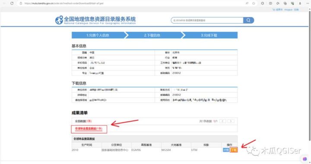311x164 pixels.
Task: Open the profile icon in browser toolbar
Action: point(300,3)
